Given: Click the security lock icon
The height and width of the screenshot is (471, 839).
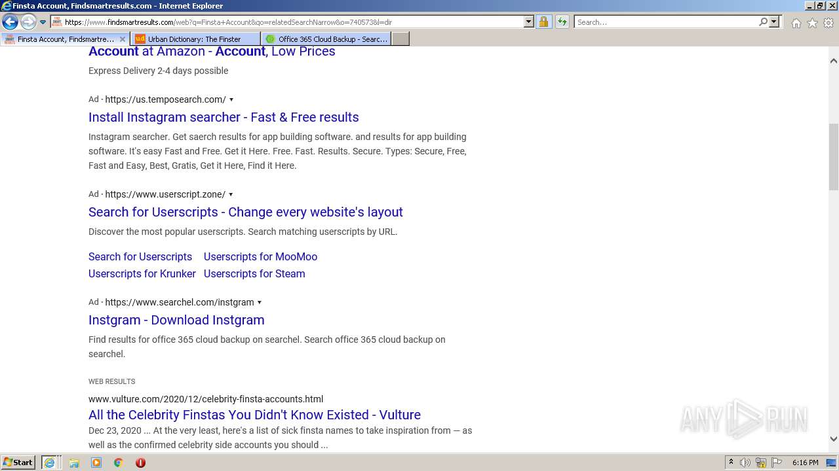Looking at the screenshot, I should tap(543, 22).
